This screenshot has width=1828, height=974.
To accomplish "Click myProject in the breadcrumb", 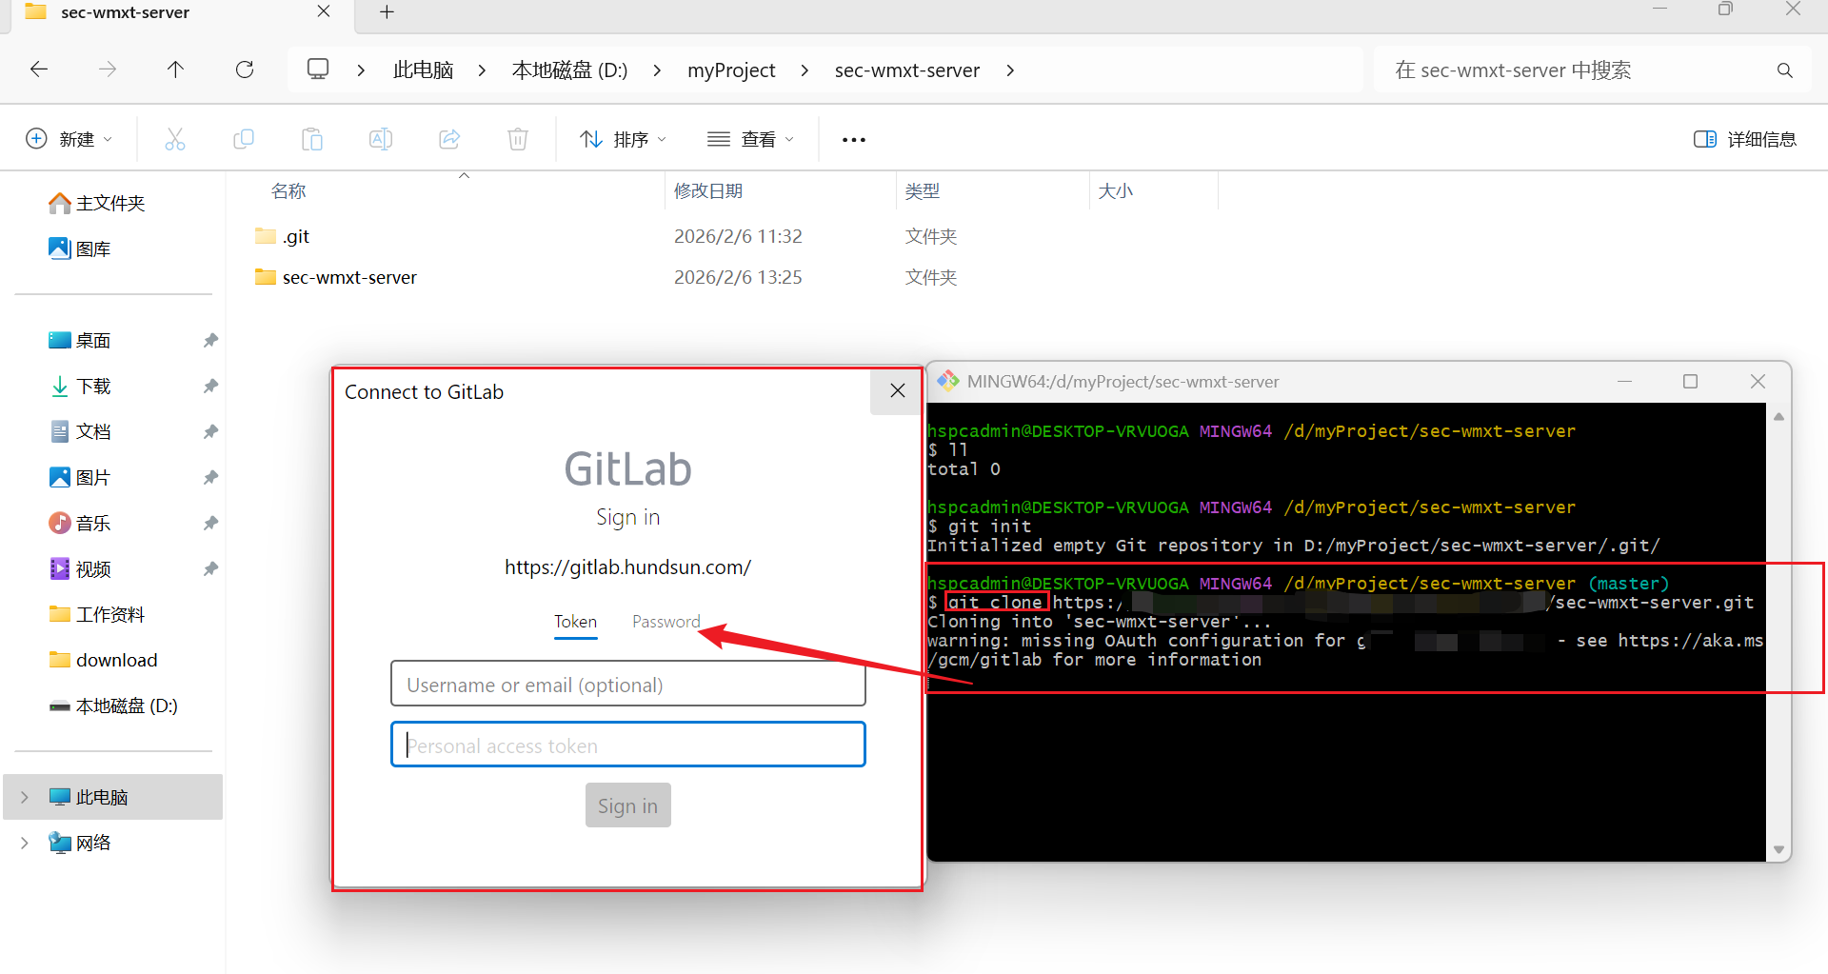I will [x=731, y=70].
